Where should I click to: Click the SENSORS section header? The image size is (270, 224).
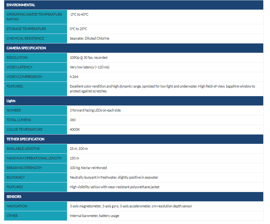(134, 197)
